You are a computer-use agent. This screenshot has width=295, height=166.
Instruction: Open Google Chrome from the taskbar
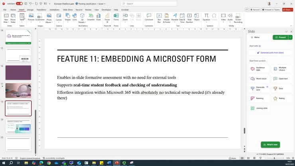click(49, 163)
